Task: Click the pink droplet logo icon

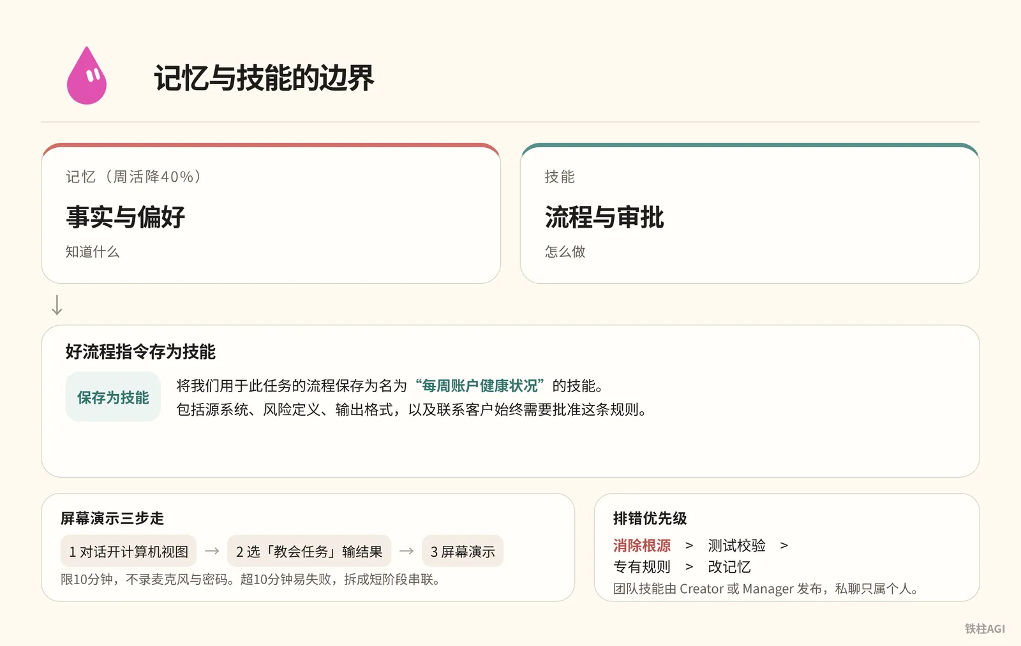Action: coord(87,75)
